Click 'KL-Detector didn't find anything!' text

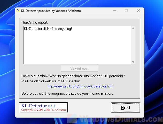(x=48, y=29)
